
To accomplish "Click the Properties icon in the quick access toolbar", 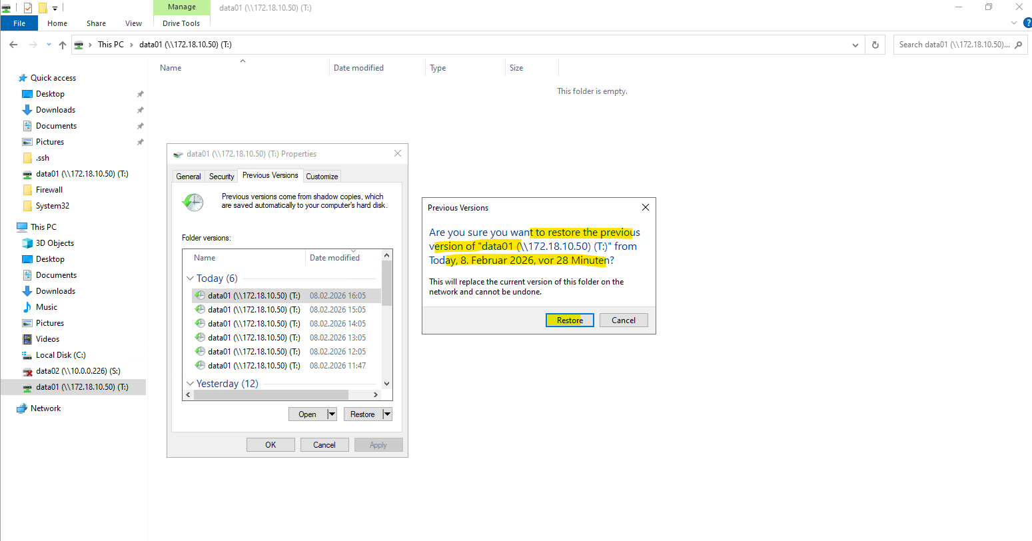I will 28,8.
